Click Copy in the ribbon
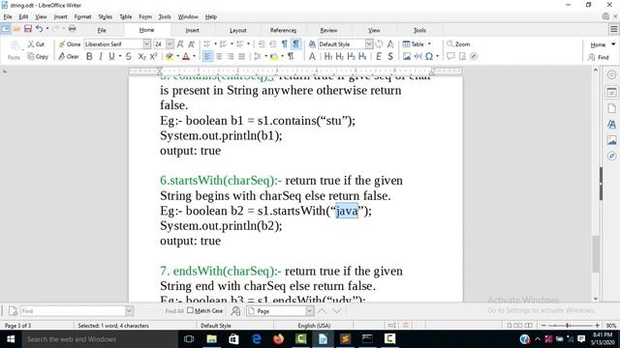This screenshot has width=620, height=348. [38, 57]
